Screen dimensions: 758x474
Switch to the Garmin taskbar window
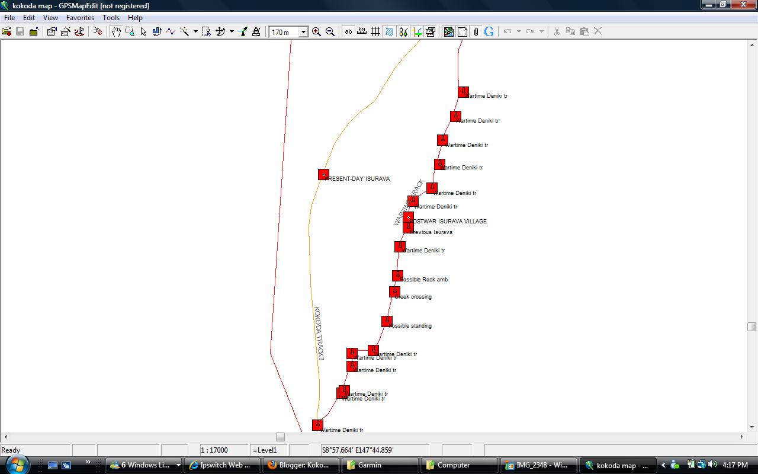[x=380, y=465]
